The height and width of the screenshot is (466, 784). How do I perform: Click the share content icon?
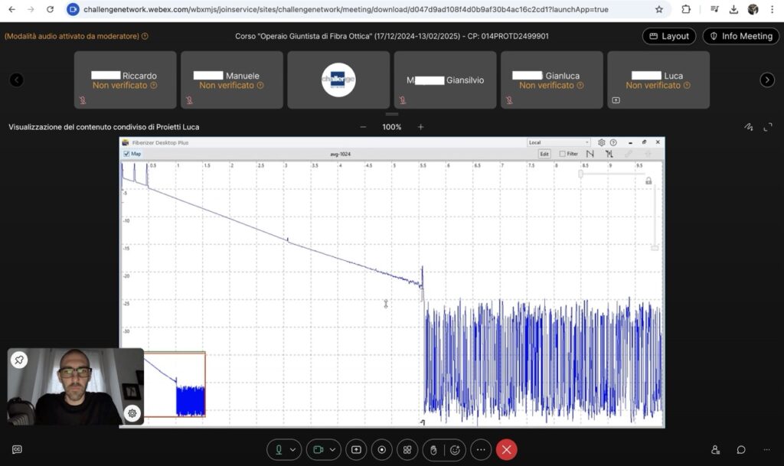(357, 450)
